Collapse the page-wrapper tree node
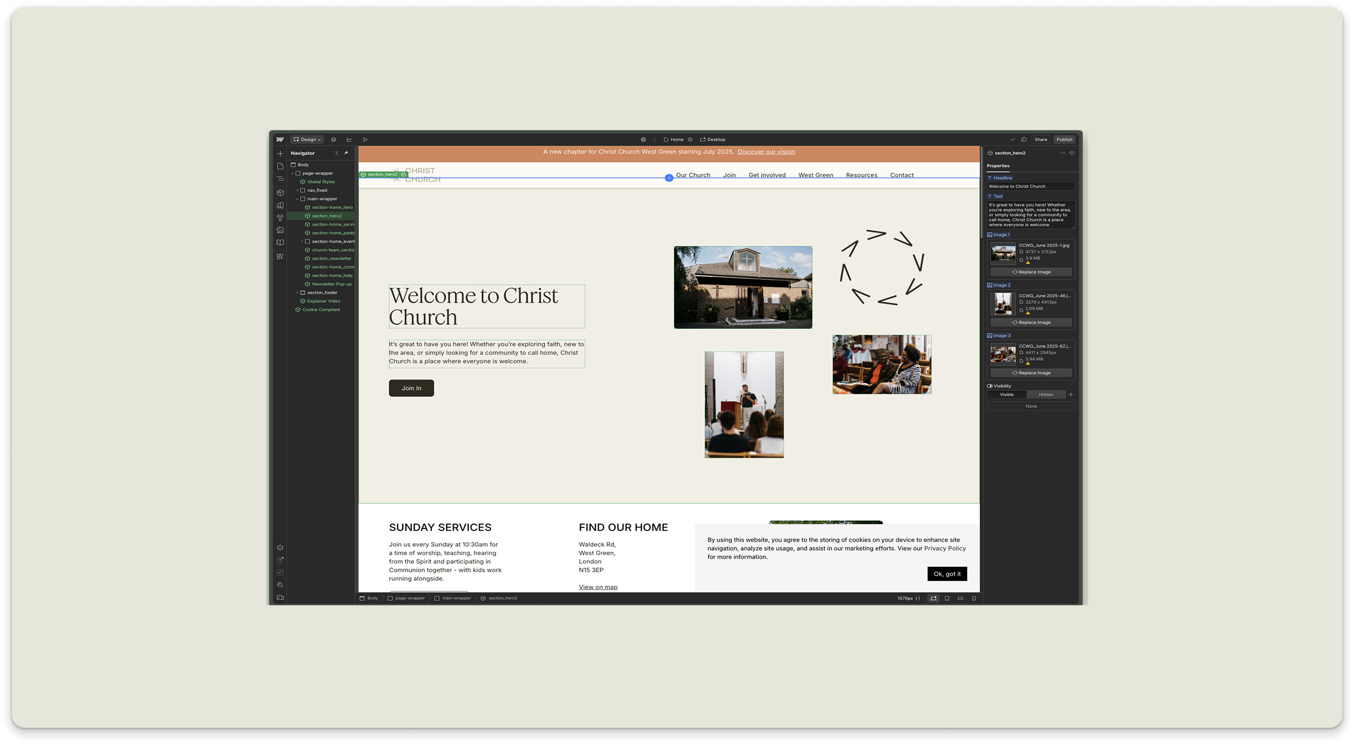This screenshot has height=744, width=1355. tap(293, 173)
